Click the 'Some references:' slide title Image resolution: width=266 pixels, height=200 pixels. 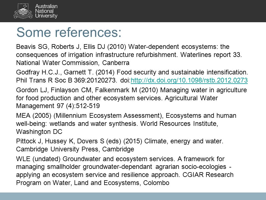point(69,32)
